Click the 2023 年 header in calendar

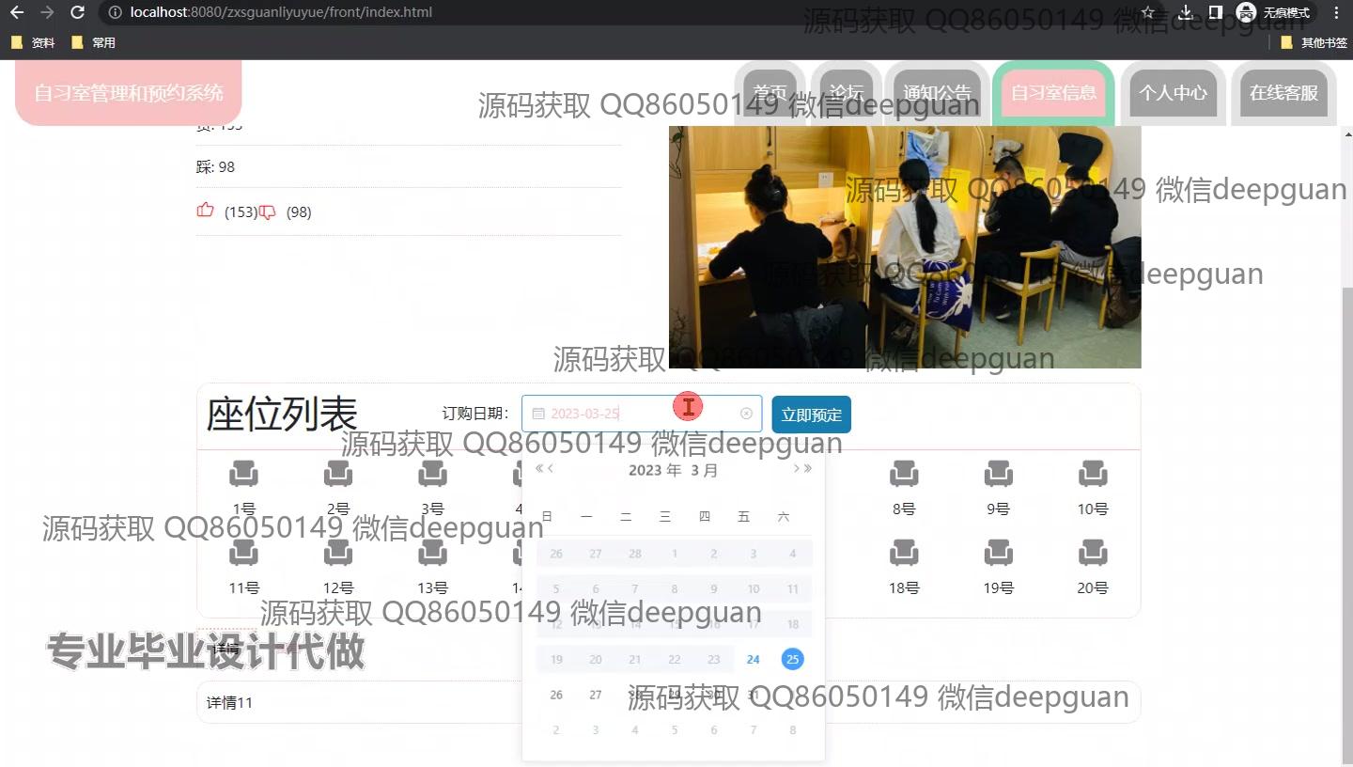pos(655,470)
